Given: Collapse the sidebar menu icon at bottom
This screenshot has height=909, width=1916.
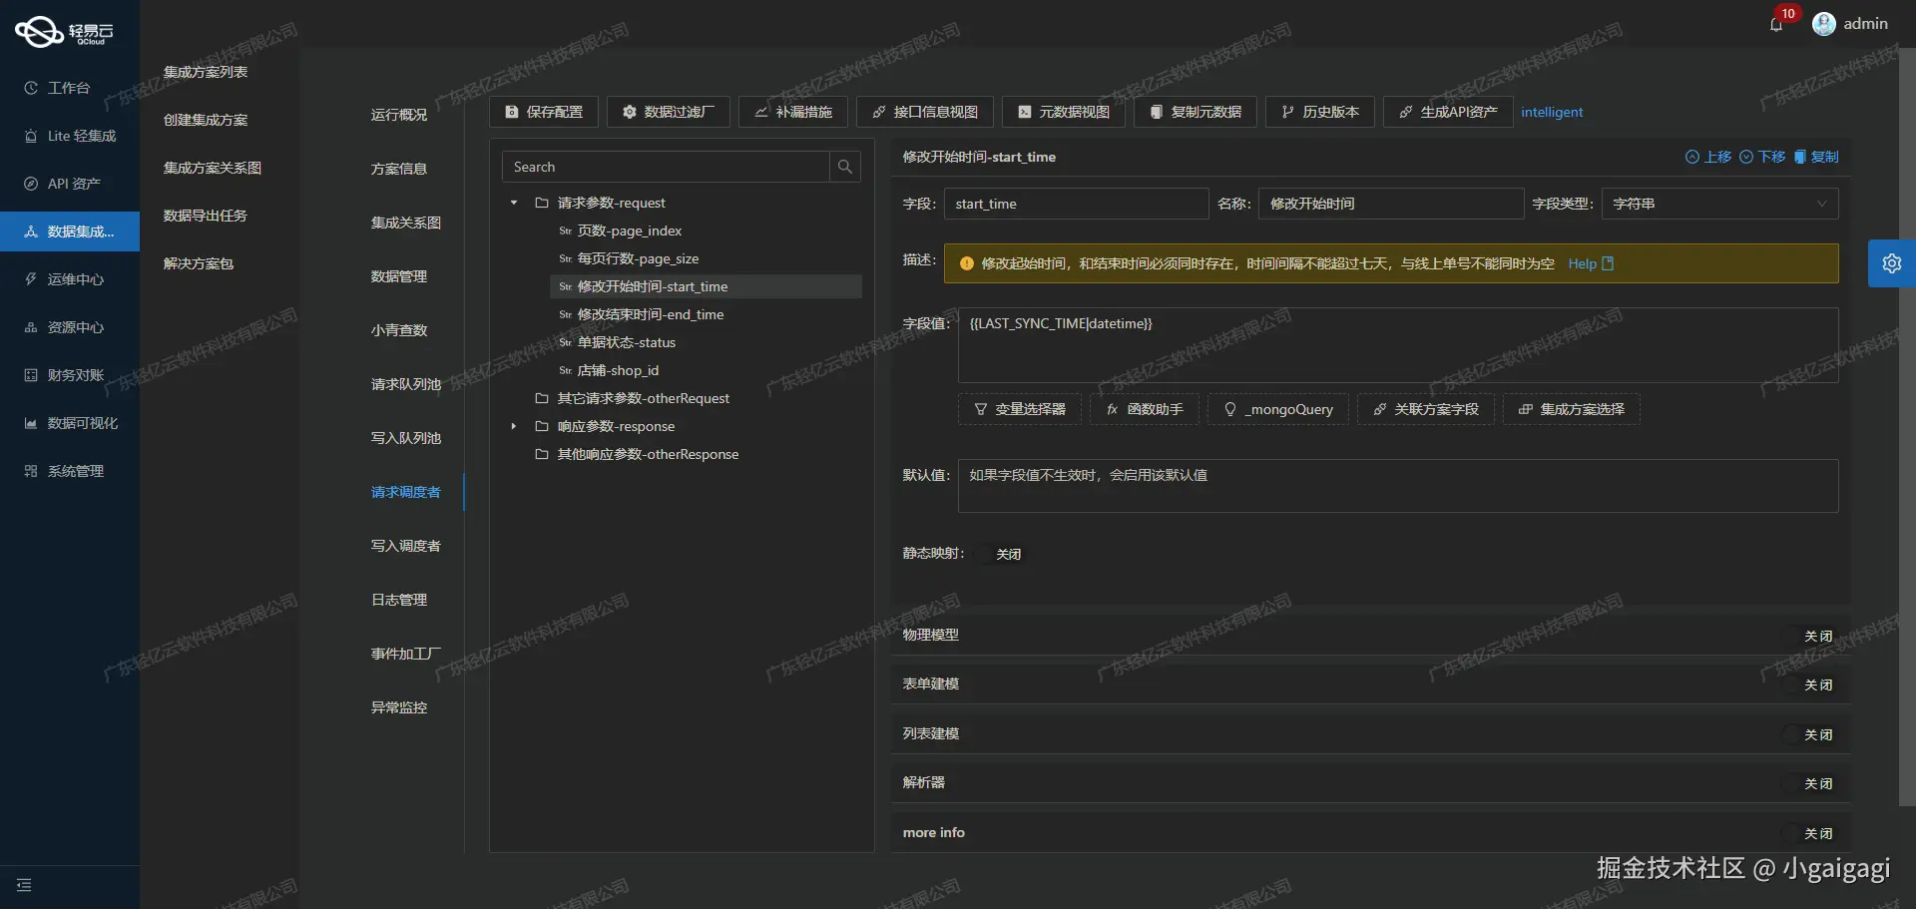Looking at the screenshot, I should coord(24,885).
